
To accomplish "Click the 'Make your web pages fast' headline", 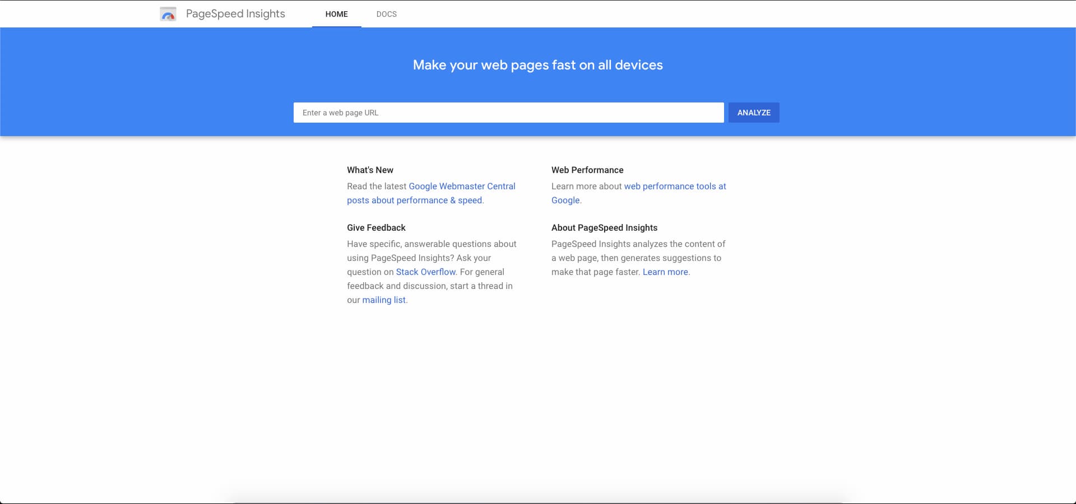I will tap(538, 65).
